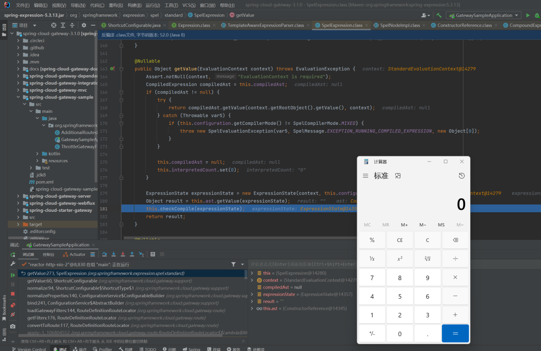Show execution point lines icon

(92, 254)
